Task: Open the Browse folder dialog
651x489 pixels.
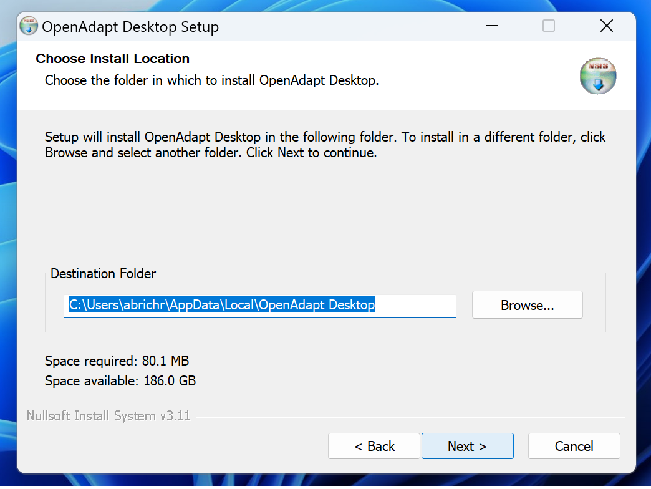Action: click(528, 305)
